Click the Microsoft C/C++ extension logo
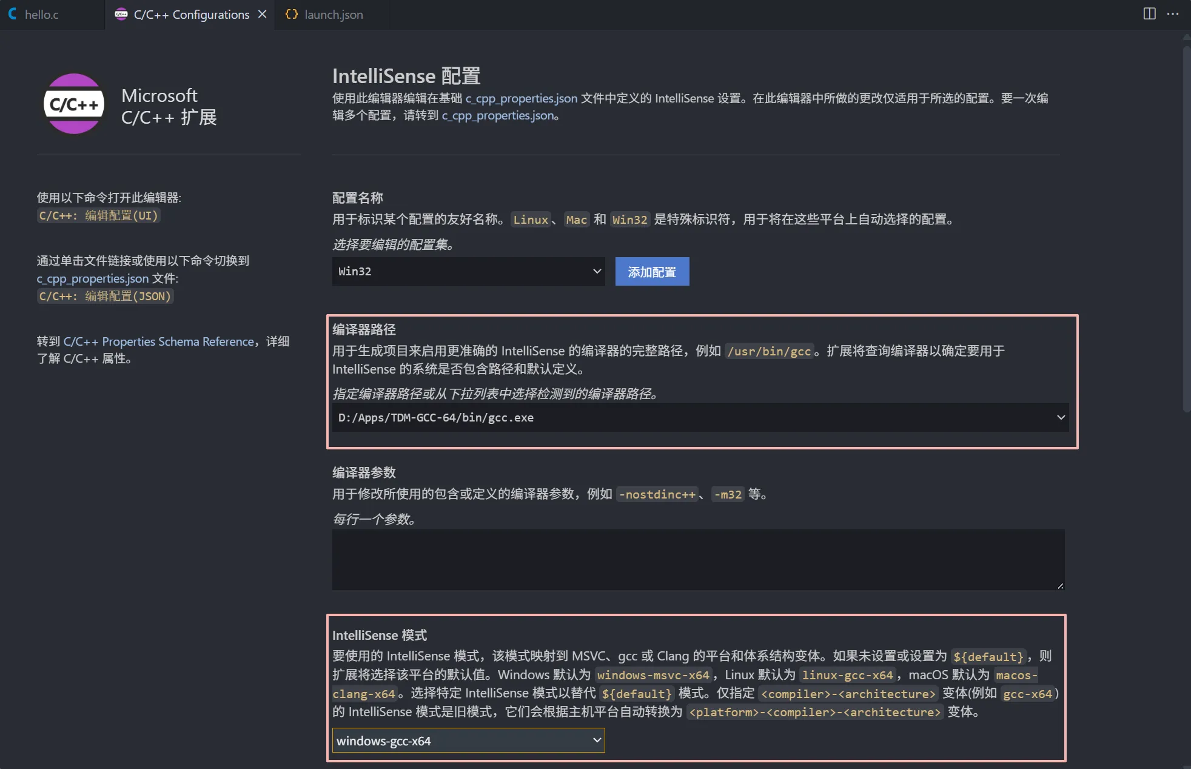The image size is (1191, 769). (73, 103)
